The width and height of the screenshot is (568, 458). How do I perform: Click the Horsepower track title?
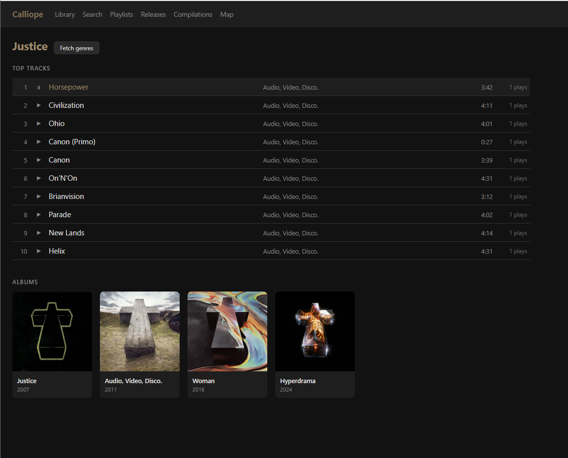68,87
